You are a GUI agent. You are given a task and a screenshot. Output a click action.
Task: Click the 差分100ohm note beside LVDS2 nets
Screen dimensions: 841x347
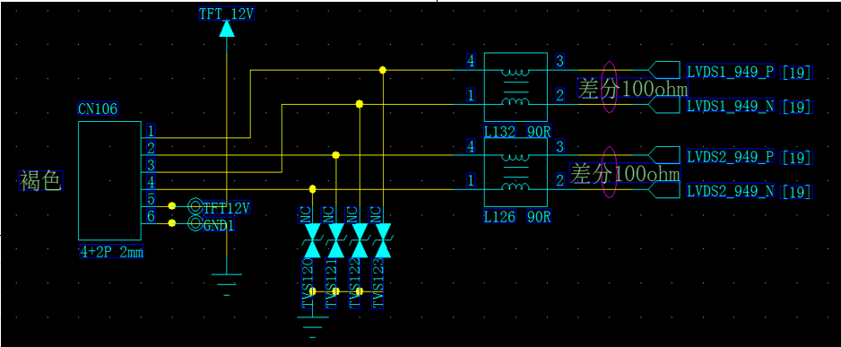[625, 174]
